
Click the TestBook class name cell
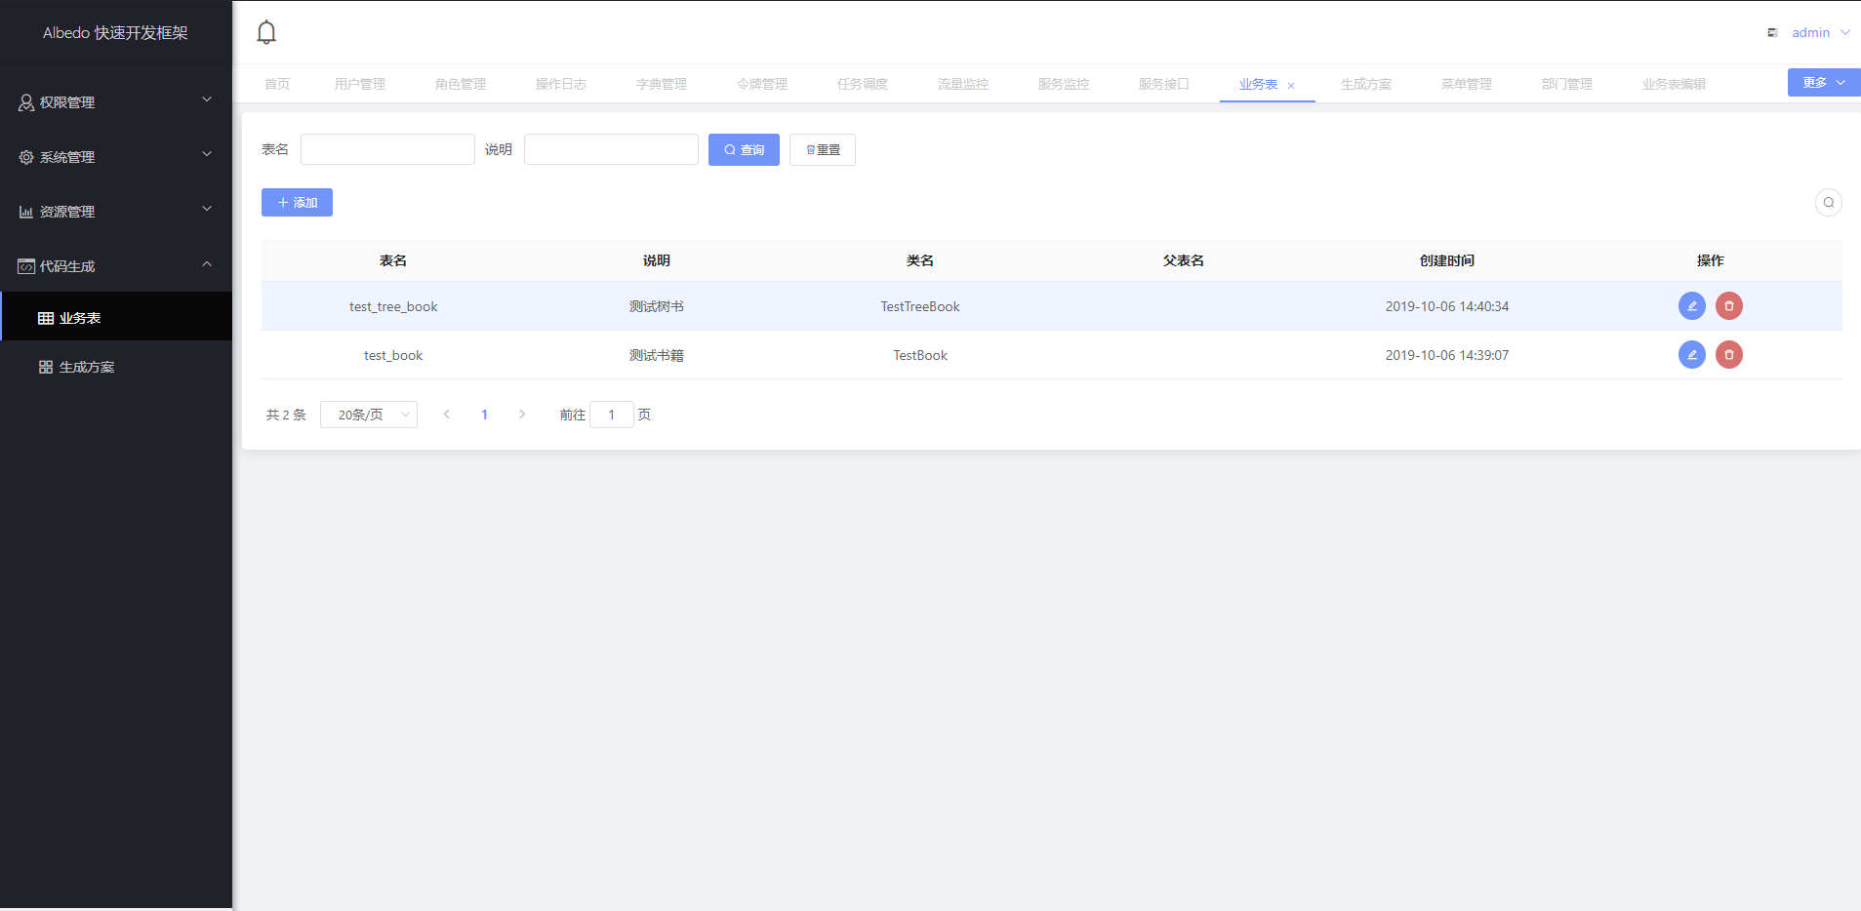point(920,355)
